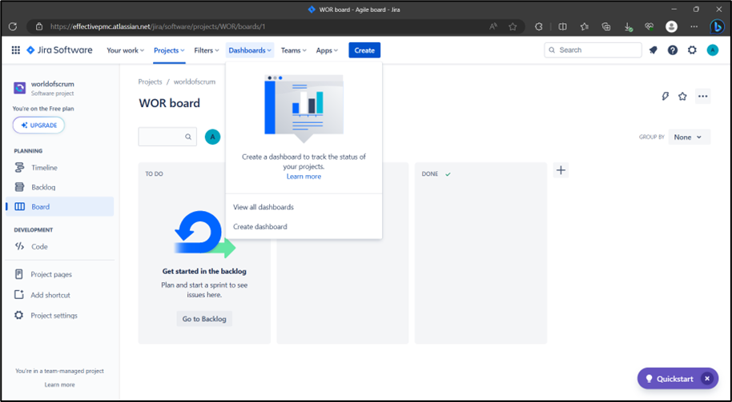Toggle browser split screen icon
Screen dimensions: 732x402
(x=562, y=26)
